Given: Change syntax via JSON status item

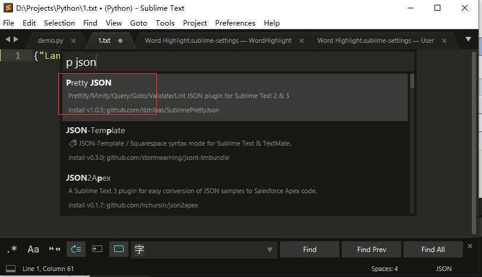Looking at the screenshot, I should coord(443,269).
